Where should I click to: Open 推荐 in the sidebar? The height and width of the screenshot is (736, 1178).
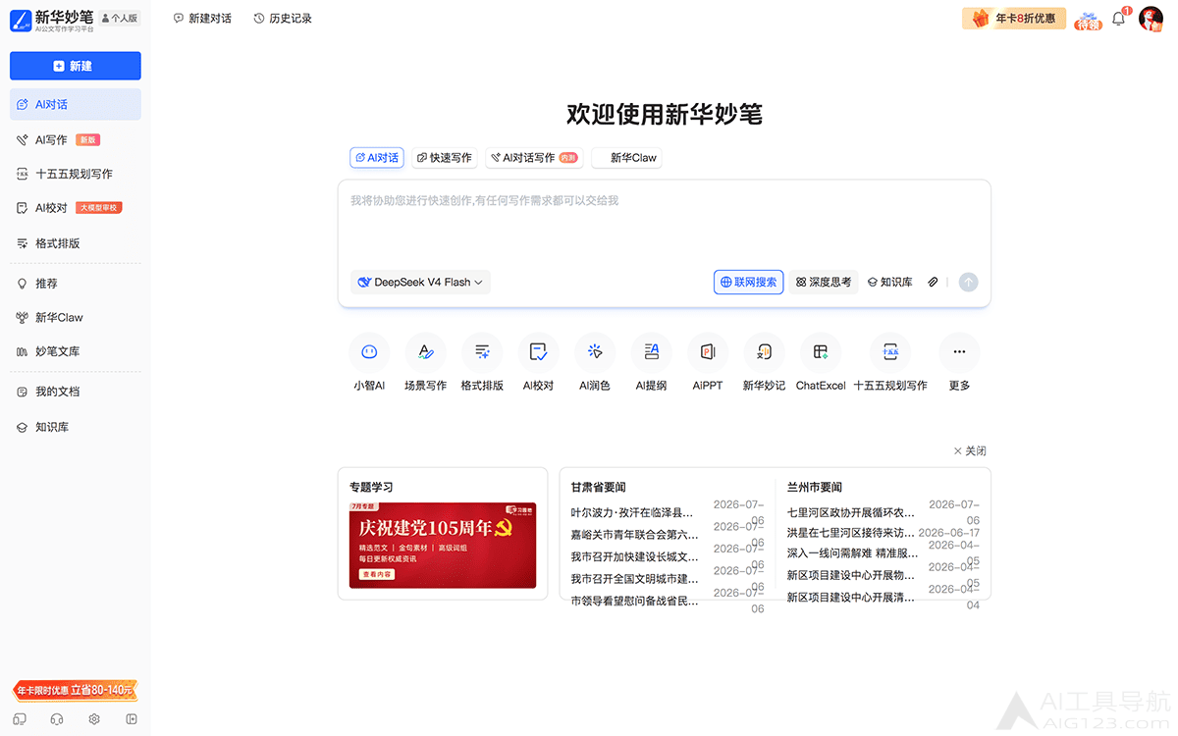tap(76, 284)
